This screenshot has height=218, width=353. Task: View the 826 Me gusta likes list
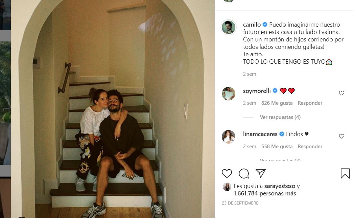point(277,103)
